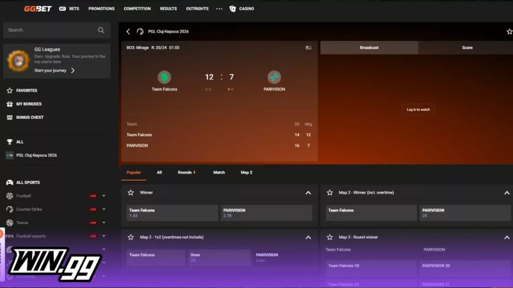The width and height of the screenshot is (513, 288).
Task: Click the casino cards icon
Action: tap(232, 9)
